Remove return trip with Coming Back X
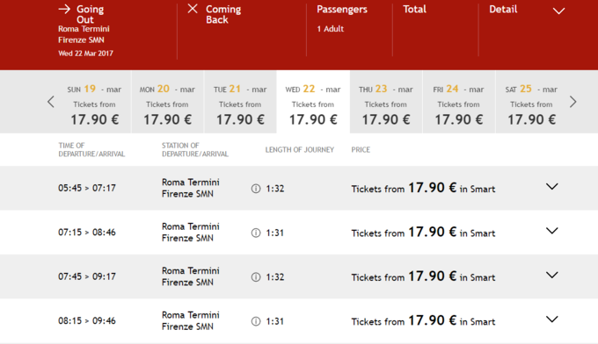Screen dimensions: 598x344 point(193,9)
